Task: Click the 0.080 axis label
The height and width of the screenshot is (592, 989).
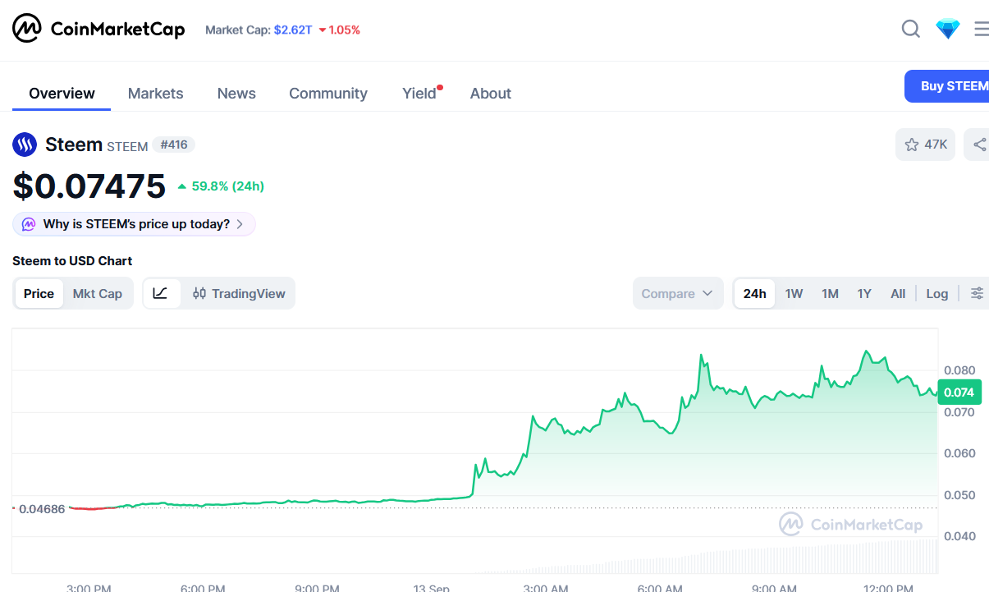Action: pyautogui.click(x=959, y=370)
